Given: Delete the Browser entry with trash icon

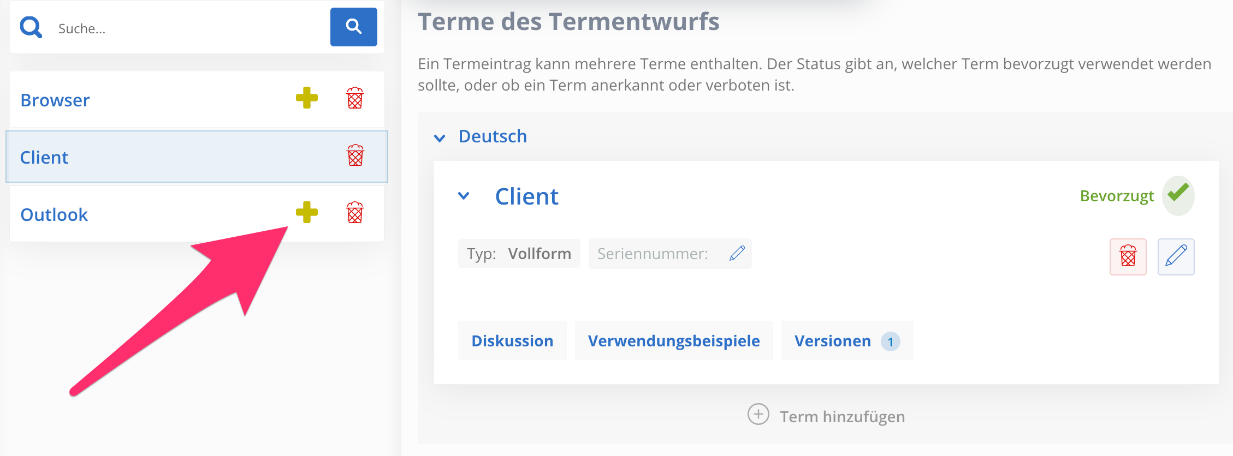Looking at the screenshot, I should pyautogui.click(x=355, y=98).
